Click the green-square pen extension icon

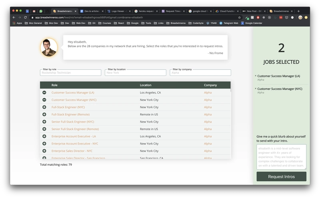[x=247, y=18]
